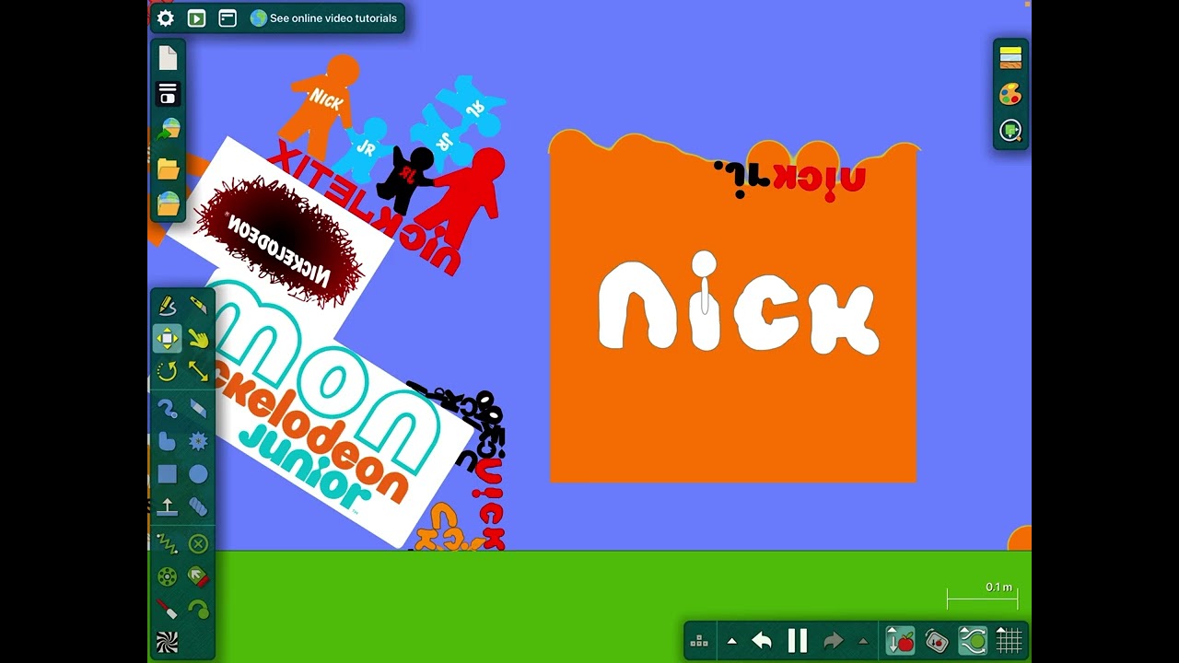
Task: Click the window layout icon in top bar
Action: pyautogui.click(x=228, y=18)
